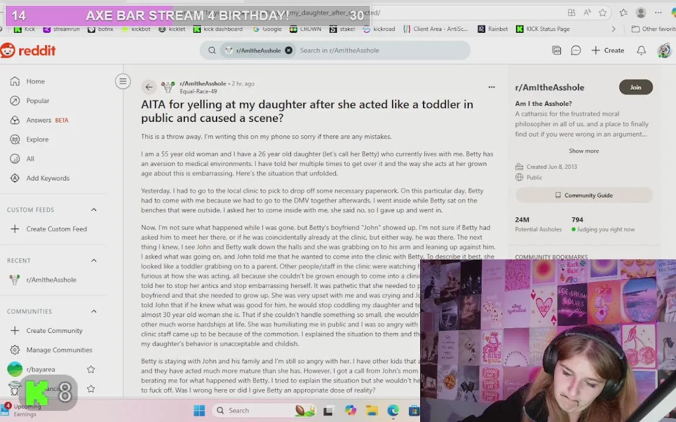Open the kickbot bookmark
This screenshot has width=676, height=422.
click(136, 29)
